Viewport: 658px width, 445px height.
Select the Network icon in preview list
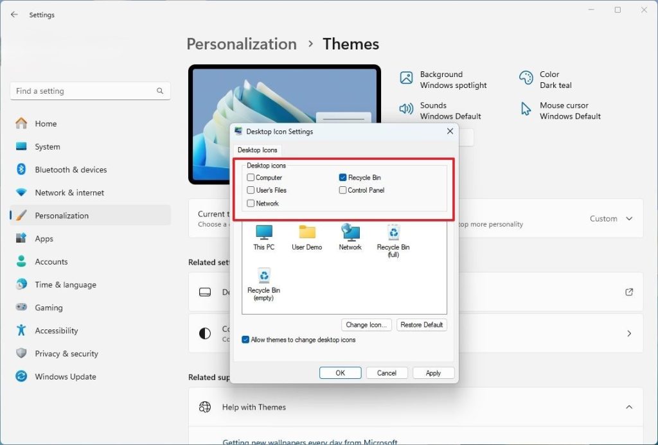pyautogui.click(x=350, y=234)
